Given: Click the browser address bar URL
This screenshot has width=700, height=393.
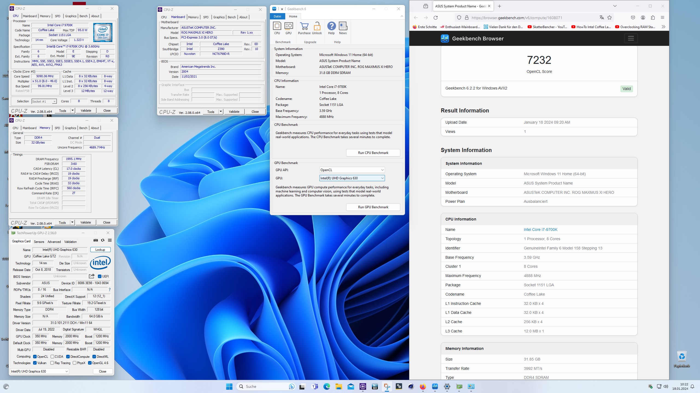Looking at the screenshot, I should click(x=517, y=18).
